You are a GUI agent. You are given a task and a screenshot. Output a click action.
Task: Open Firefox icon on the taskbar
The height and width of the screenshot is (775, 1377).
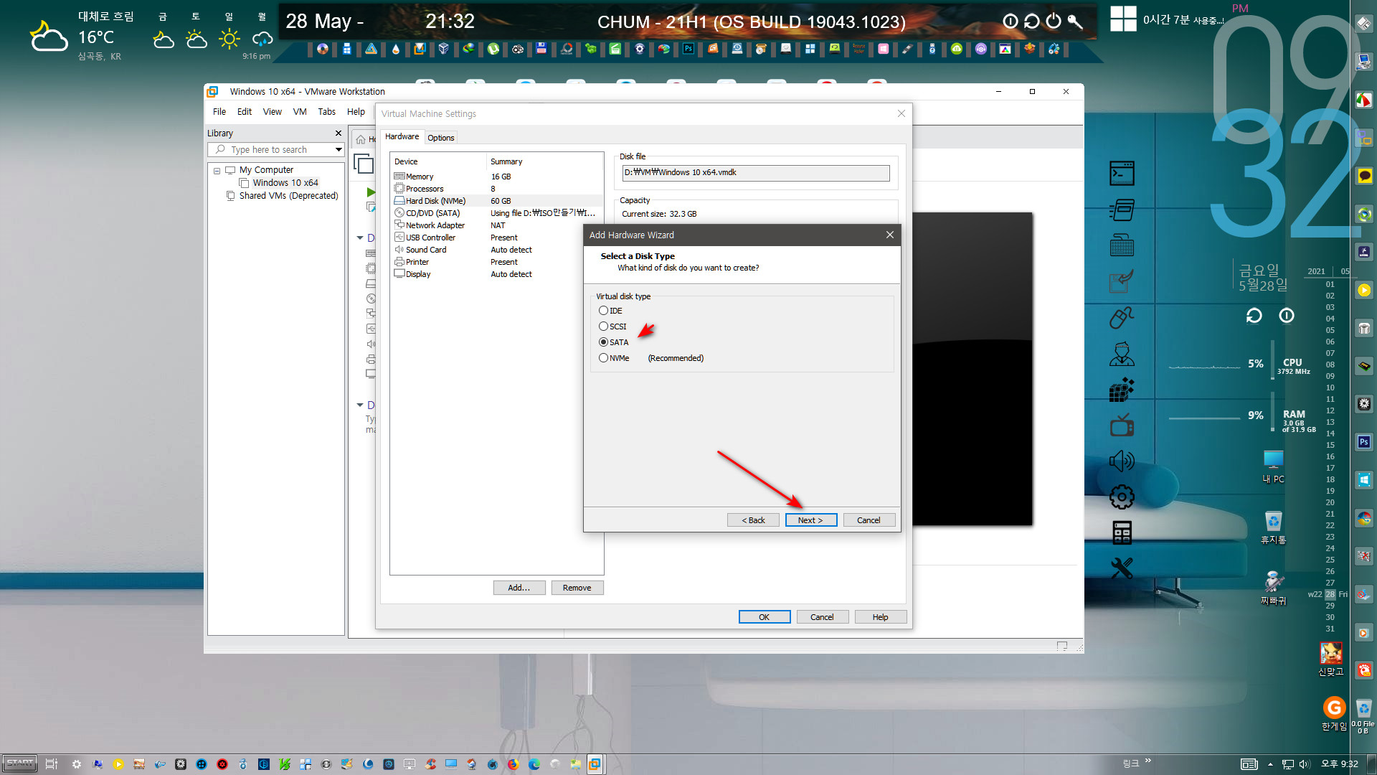pos(513,764)
